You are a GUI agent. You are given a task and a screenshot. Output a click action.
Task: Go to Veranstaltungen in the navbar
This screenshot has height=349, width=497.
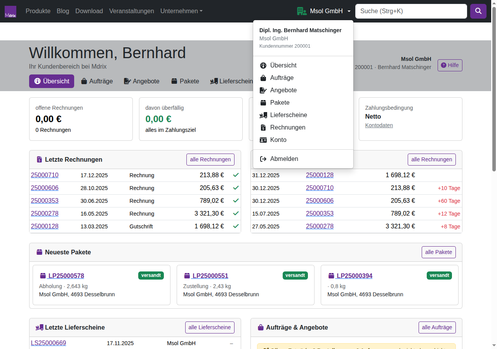click(132, 11)
